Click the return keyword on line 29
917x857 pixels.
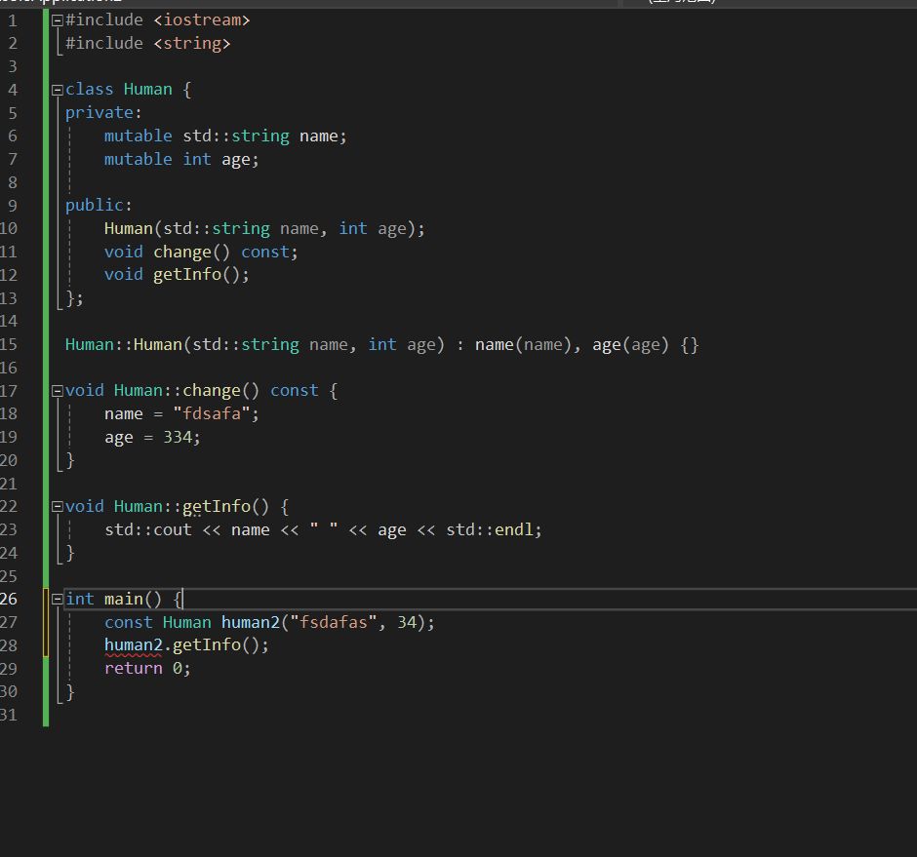[133, 668]
